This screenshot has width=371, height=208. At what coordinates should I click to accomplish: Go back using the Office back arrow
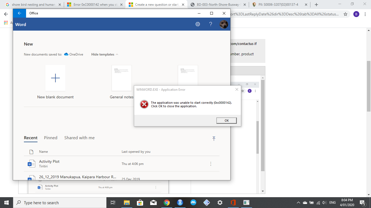20,13
